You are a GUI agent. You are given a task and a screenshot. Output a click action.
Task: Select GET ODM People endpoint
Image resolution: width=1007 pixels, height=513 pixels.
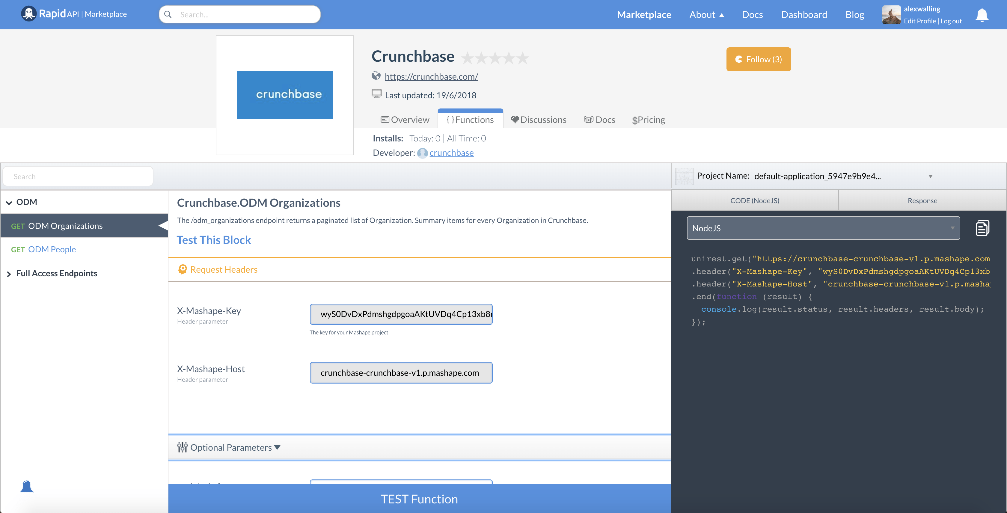coord(84,249)
